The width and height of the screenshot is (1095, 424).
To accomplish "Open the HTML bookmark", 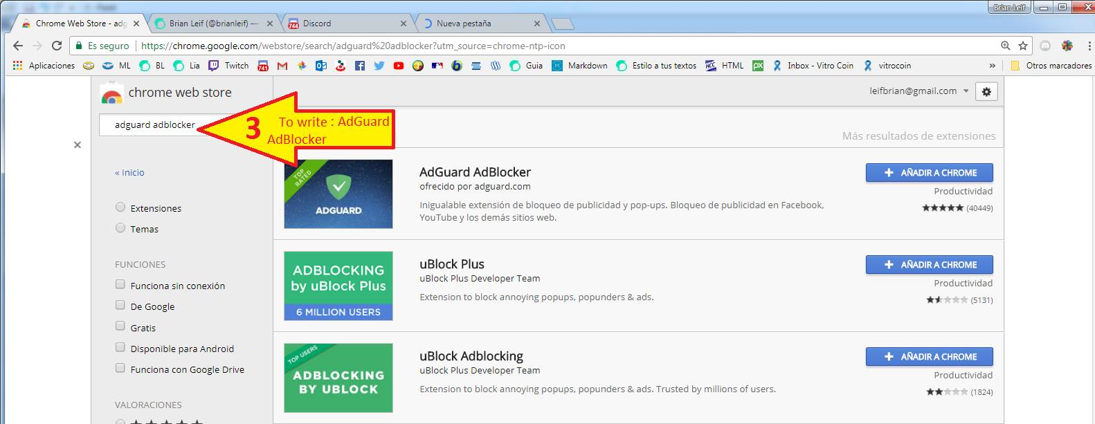I will (725, 66).
